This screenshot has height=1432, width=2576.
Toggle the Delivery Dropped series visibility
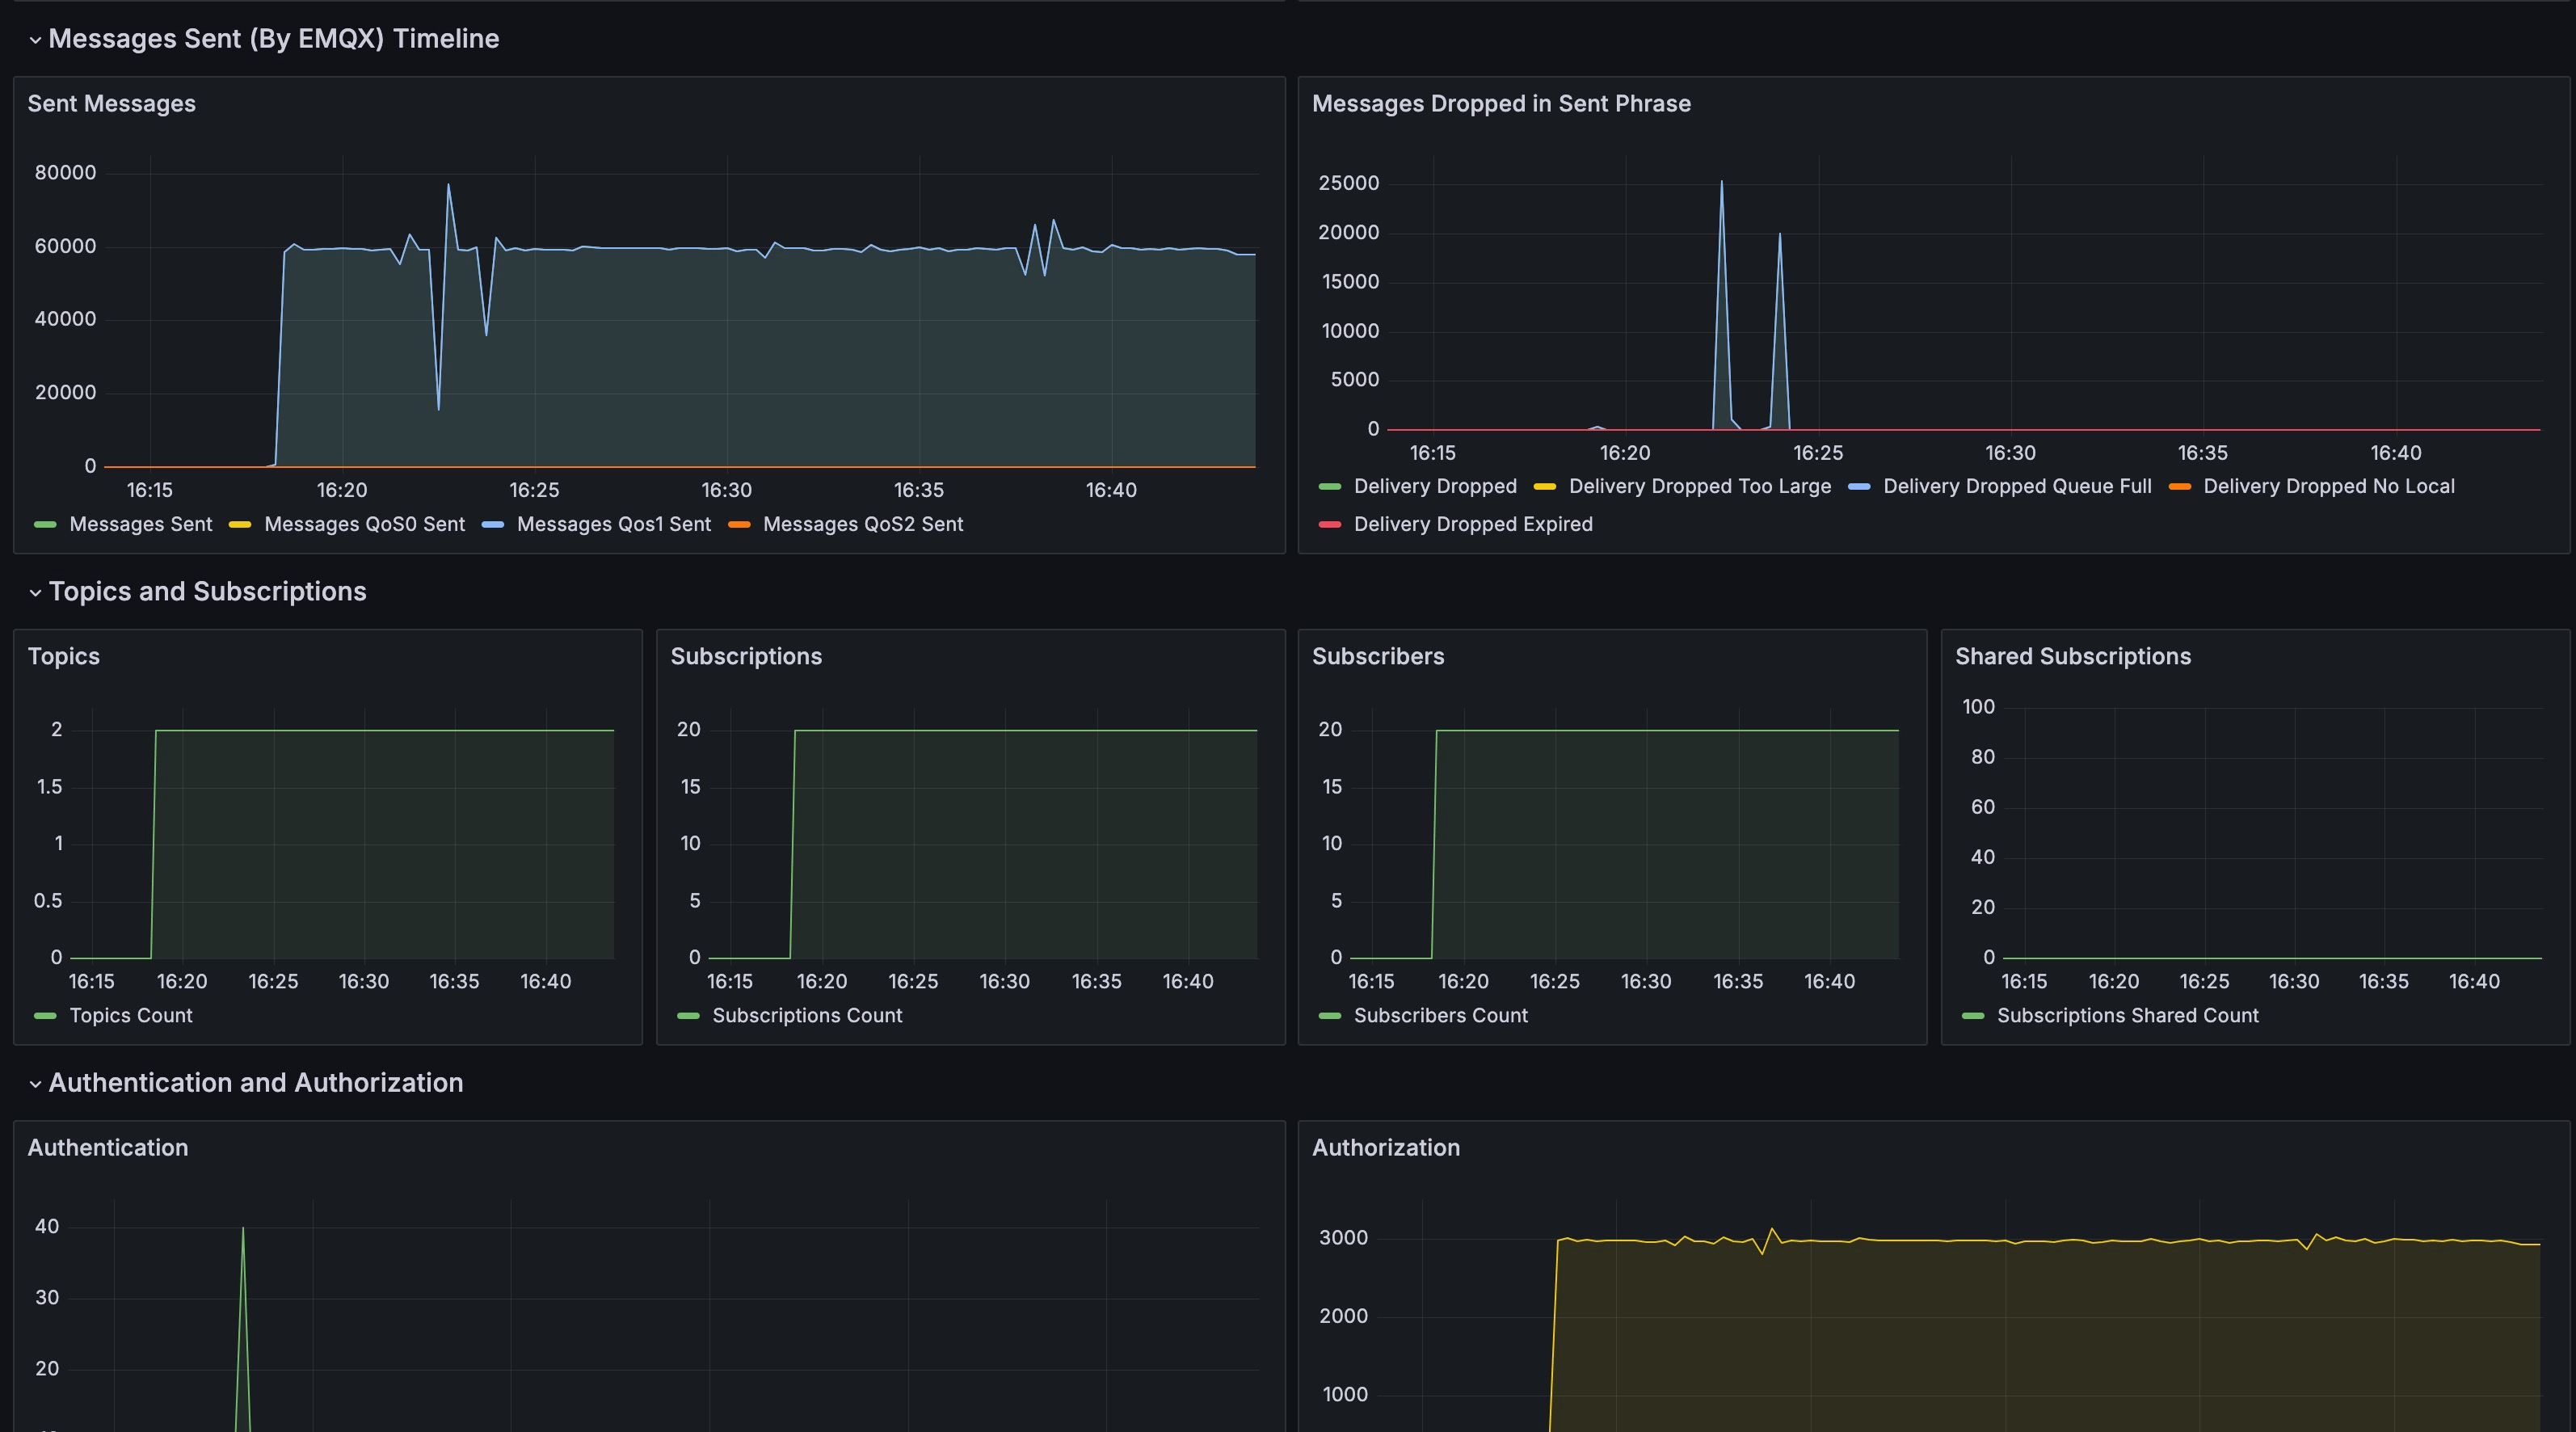(1436, 486)
